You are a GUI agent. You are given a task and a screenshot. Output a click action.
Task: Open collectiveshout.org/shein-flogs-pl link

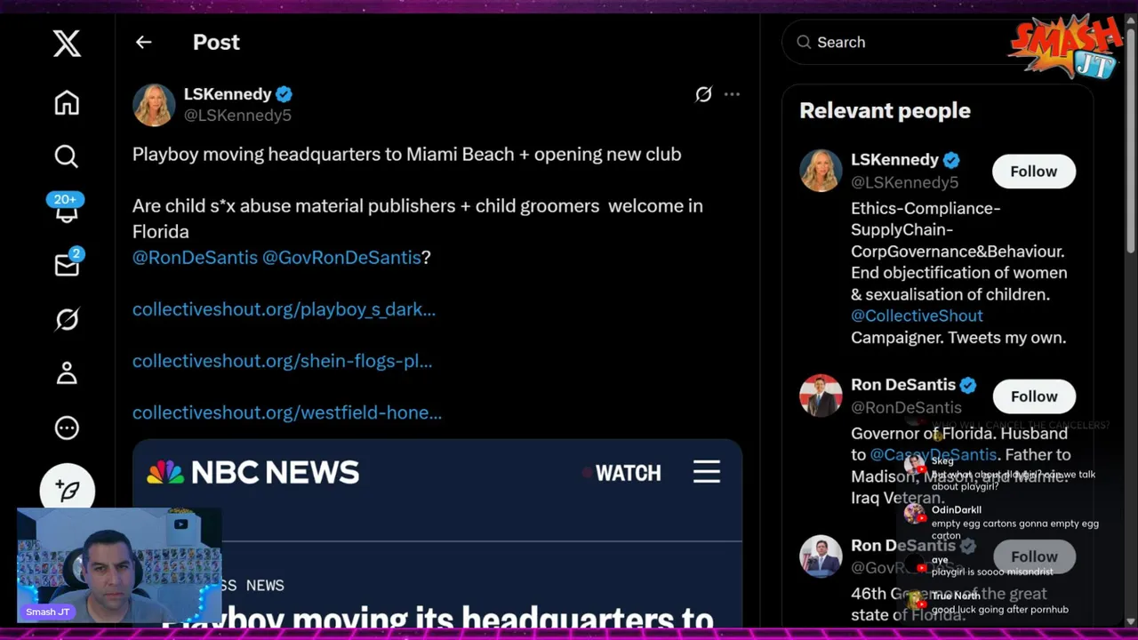coord(282,361)
